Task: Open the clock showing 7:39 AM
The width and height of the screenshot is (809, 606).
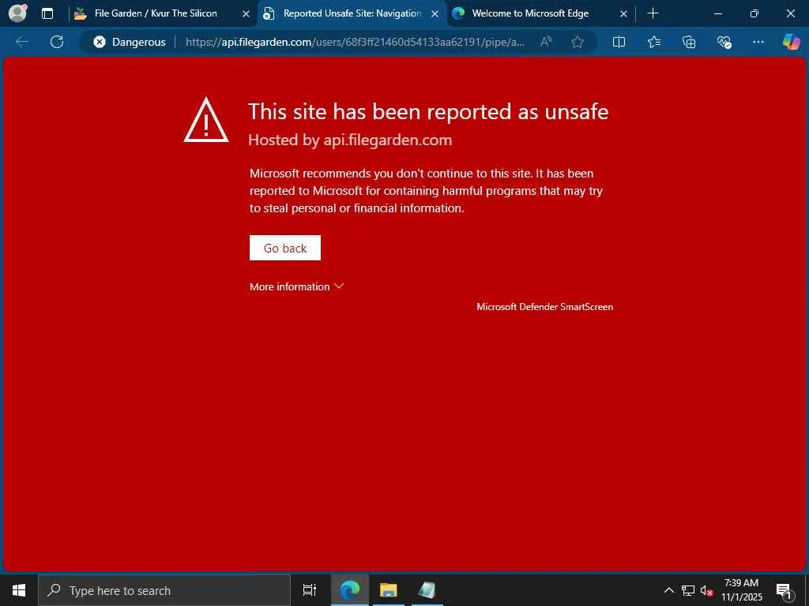Action: (x=741, y=590)
